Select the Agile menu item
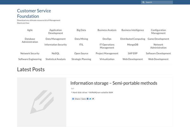 pyautogui.click(x=30, y=30)
